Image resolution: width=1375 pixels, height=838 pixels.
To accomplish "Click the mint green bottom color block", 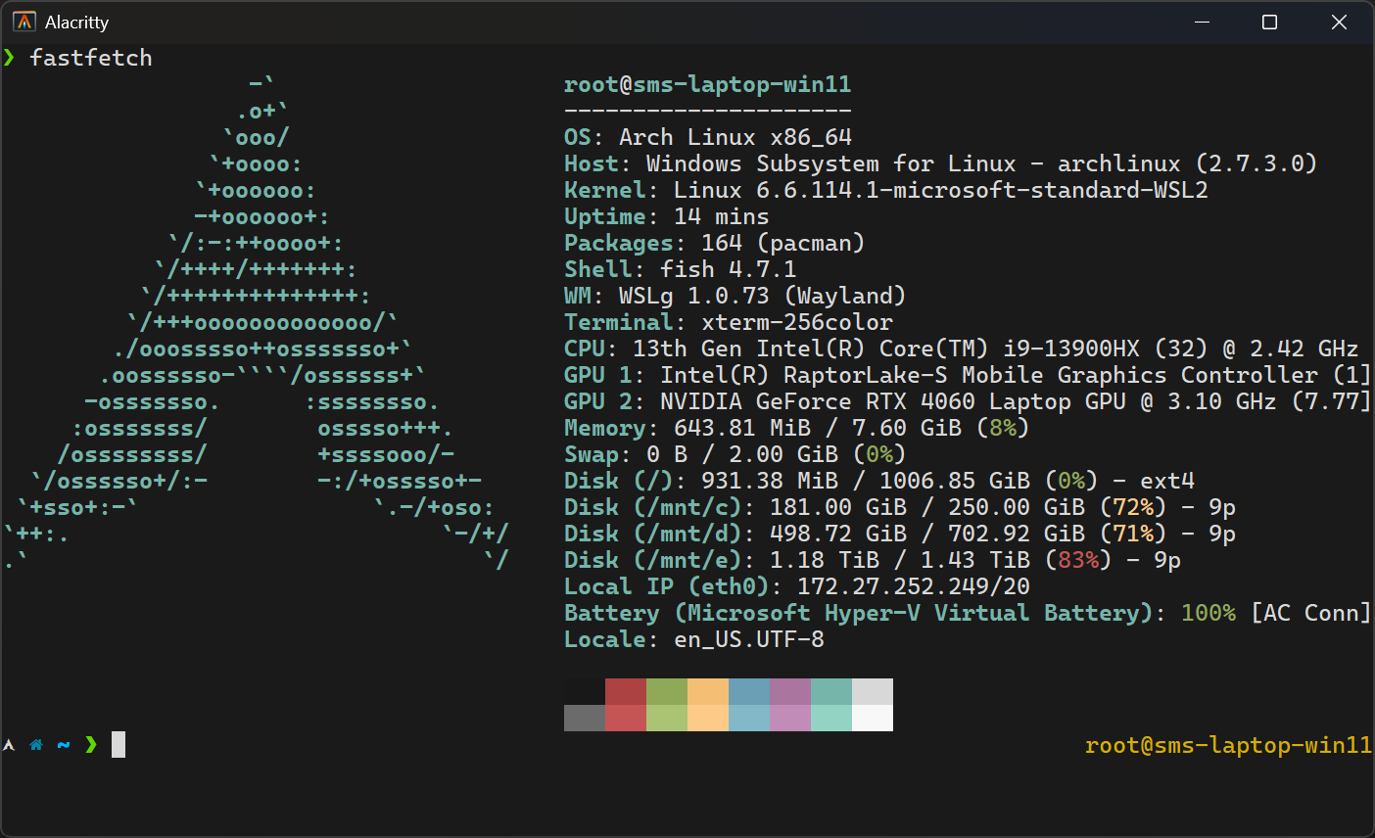I will (x=831, y=718).
